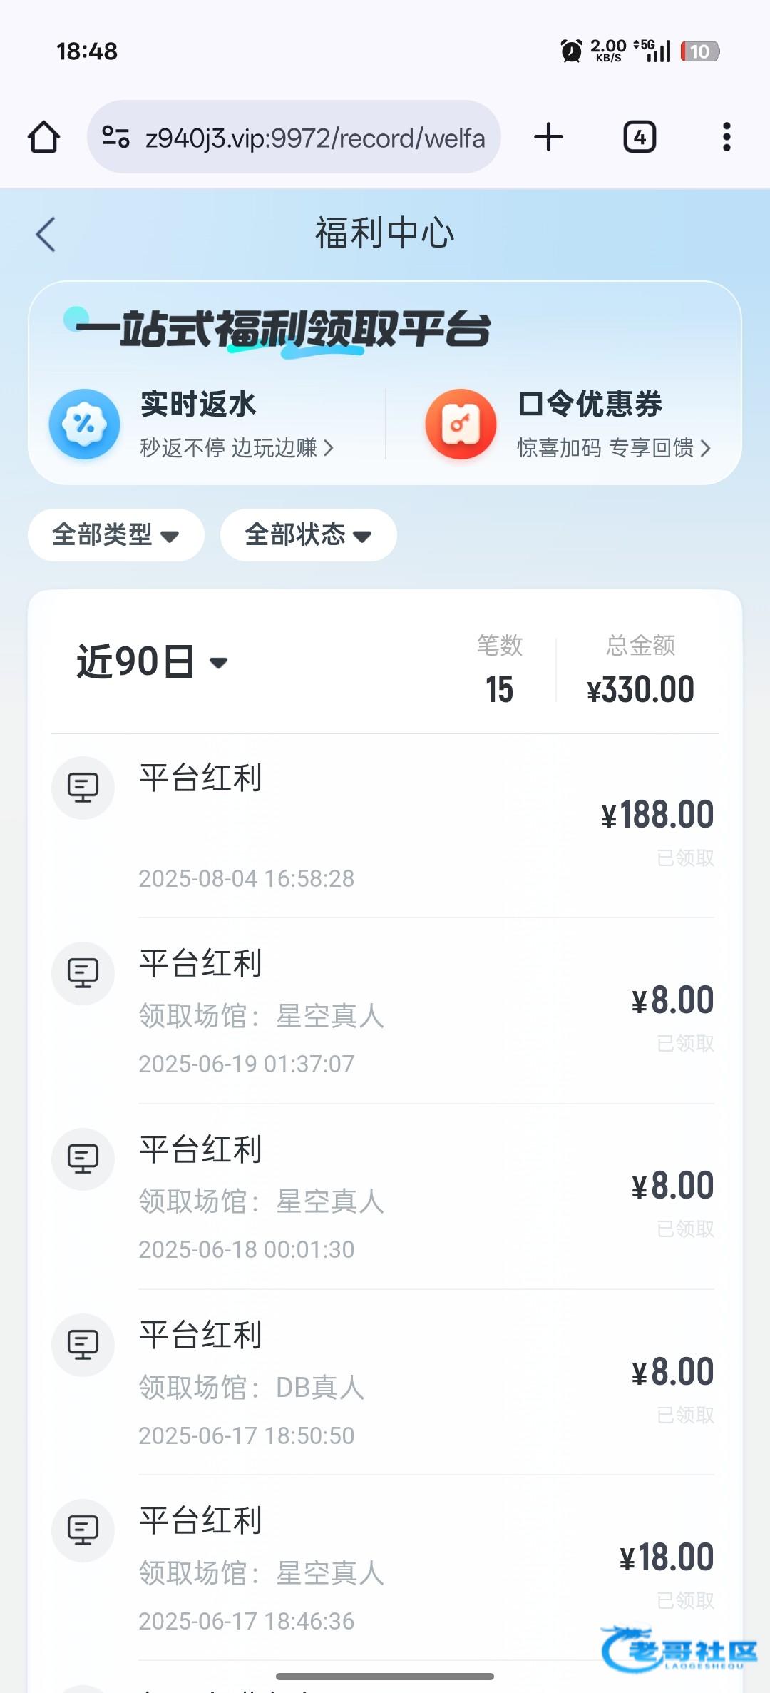Open the browser three-dot menu
Screen dimensions: 770x1693
tap(727, 137)
